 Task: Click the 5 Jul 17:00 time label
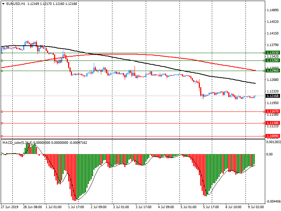pyautogui.click(x=211, y=207)
